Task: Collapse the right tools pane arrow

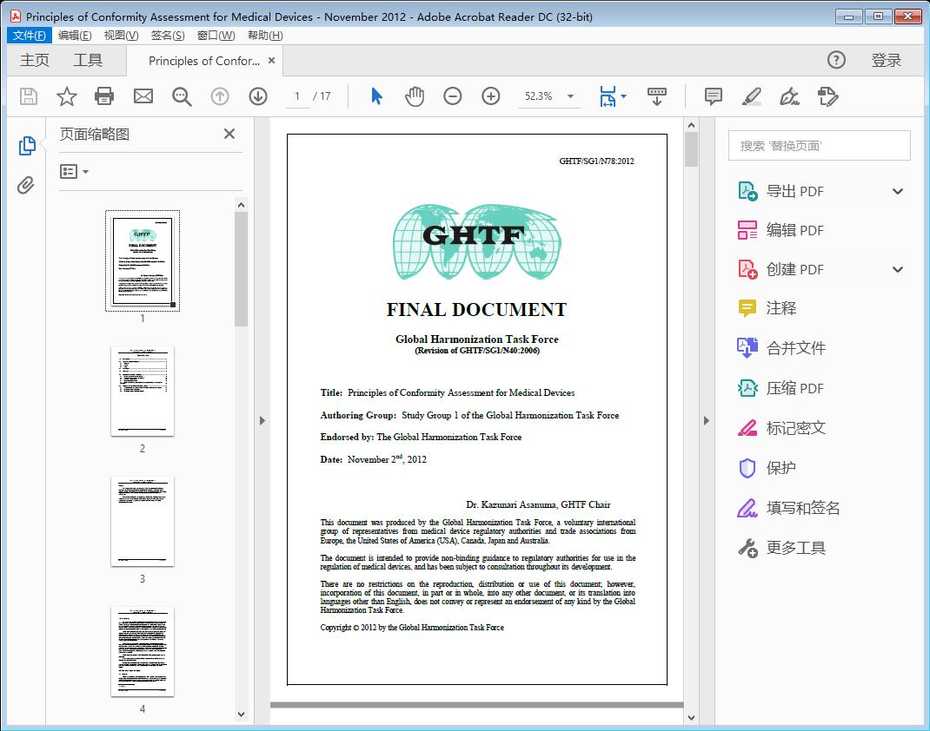Action: pos(707,420)
